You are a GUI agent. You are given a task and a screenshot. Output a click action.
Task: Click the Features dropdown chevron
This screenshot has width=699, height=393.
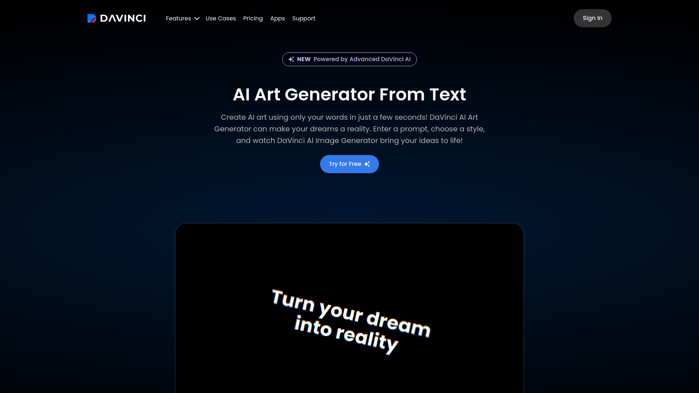196,18
